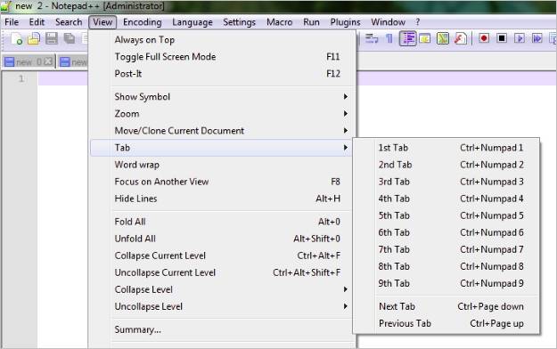Select 4th Tab from submenu
Screen dimensions: 557x349
click(446, 199)
